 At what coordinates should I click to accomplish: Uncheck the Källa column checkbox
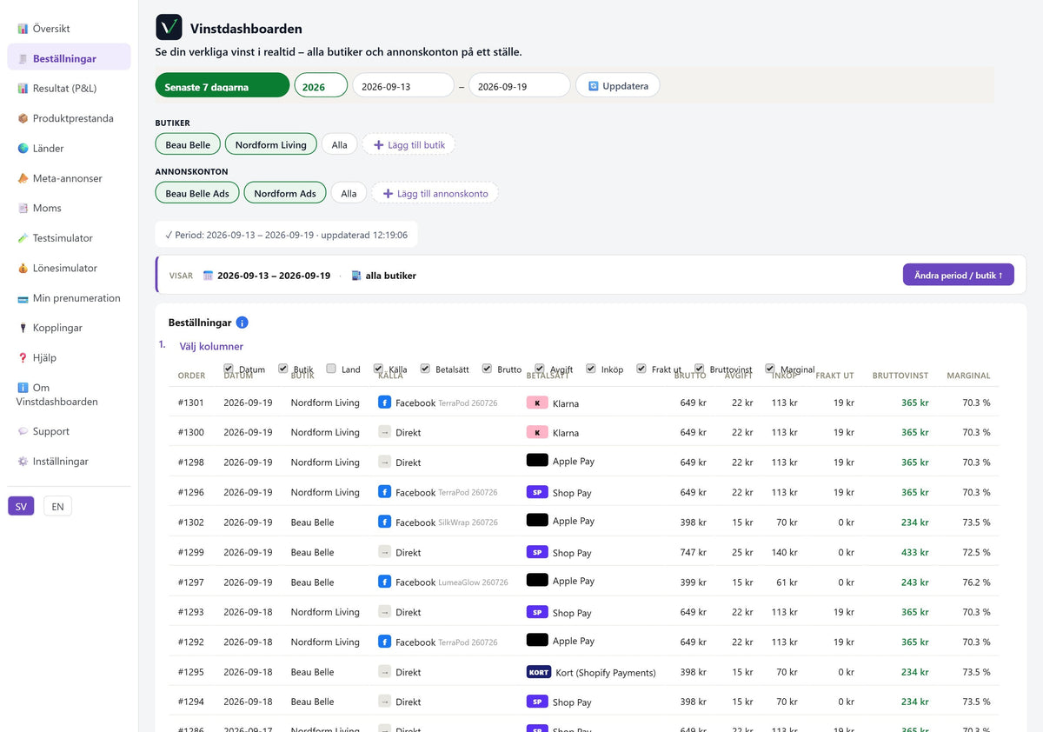378,369
